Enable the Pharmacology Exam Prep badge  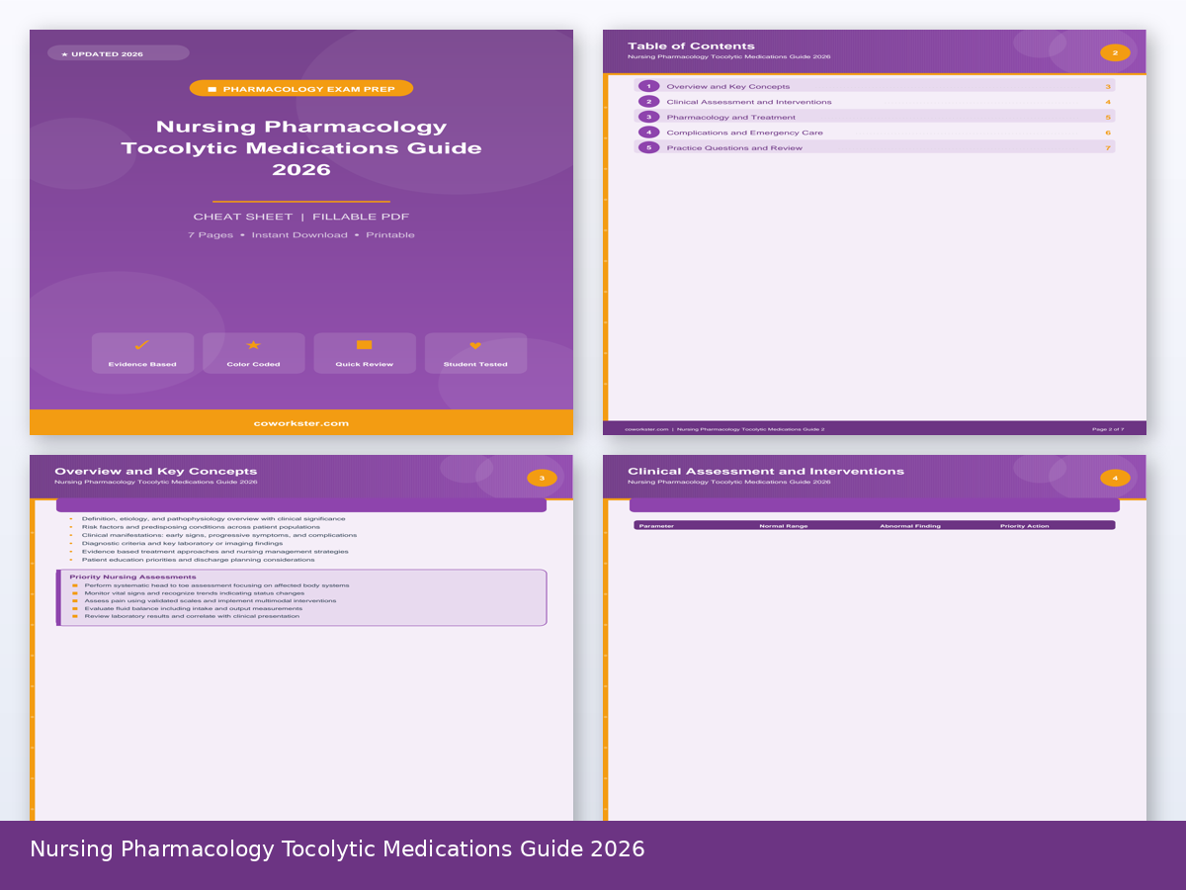(x=301, y=87)
